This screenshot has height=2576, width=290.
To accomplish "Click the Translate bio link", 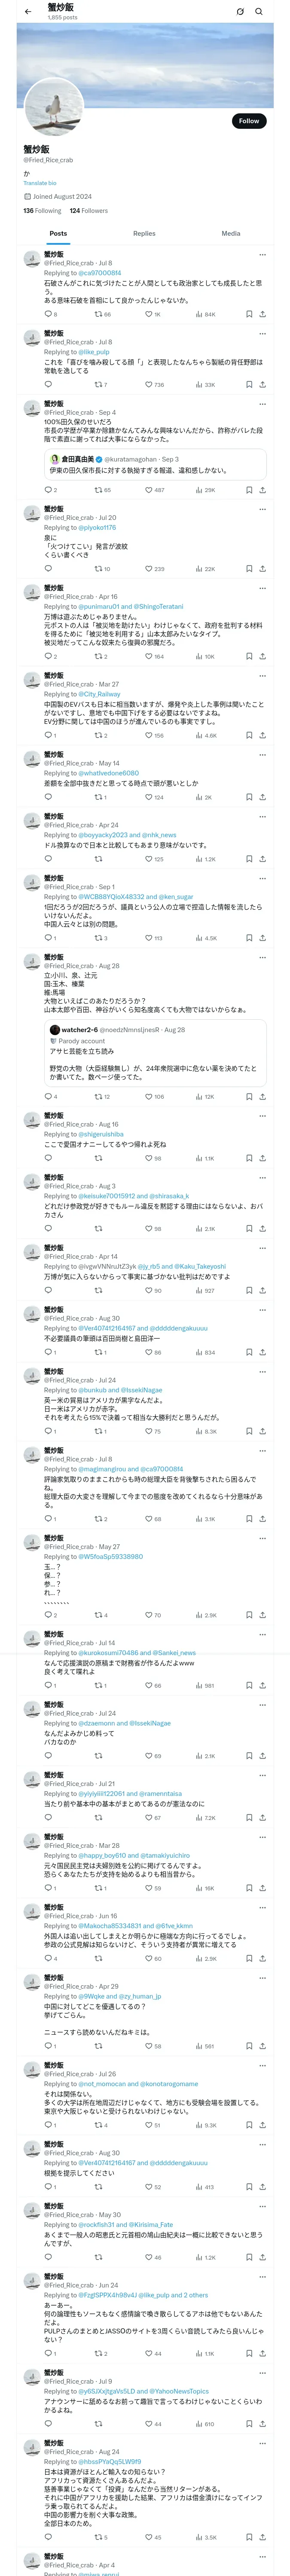I will (x=40, y=183).
